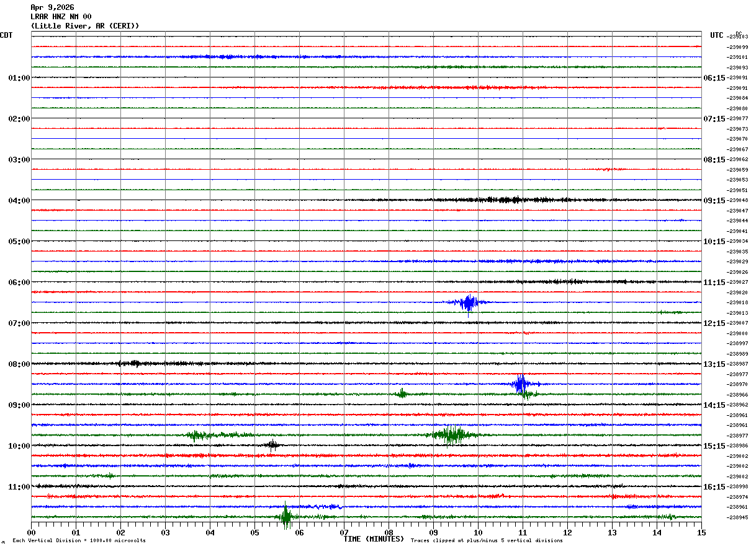
Task: Click the 08:00 CDT row label
Action: pyautogui.click(x=19, y=364)
